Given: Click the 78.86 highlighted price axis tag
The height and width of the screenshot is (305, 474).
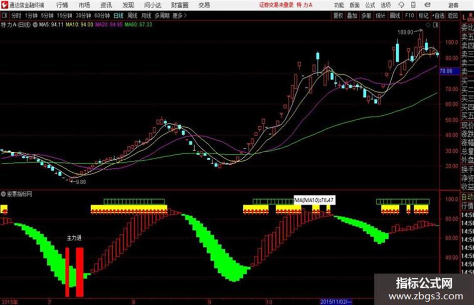Looking at the screenshot, I should click(x=448, y=71).
